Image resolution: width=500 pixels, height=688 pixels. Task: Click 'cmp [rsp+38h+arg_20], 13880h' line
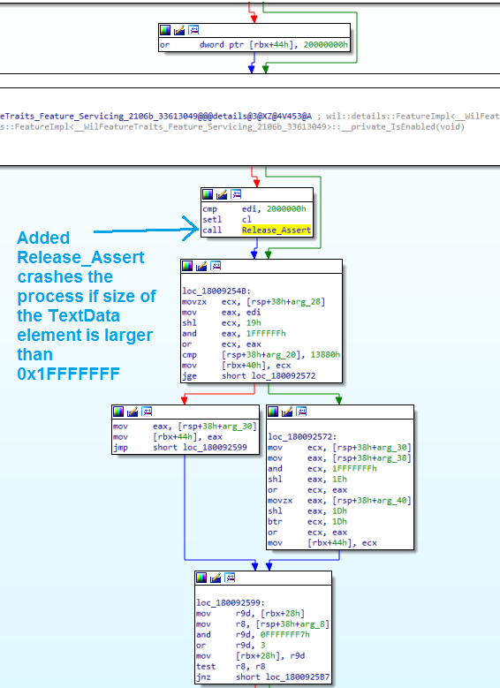(x=261, y=354)
